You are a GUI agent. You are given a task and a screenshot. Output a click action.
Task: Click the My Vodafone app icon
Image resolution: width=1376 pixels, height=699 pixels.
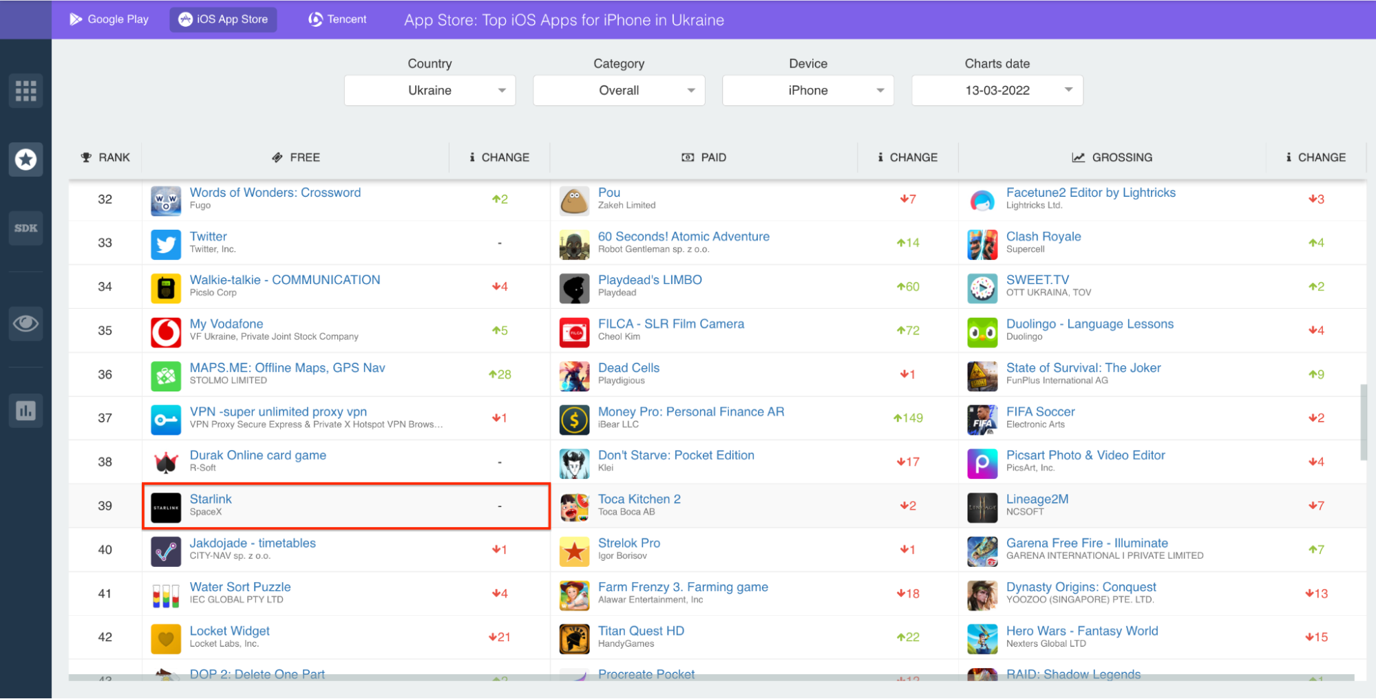[166, 332]
